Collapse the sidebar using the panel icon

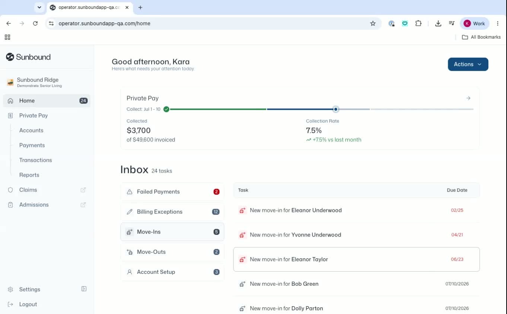(84, 289)
